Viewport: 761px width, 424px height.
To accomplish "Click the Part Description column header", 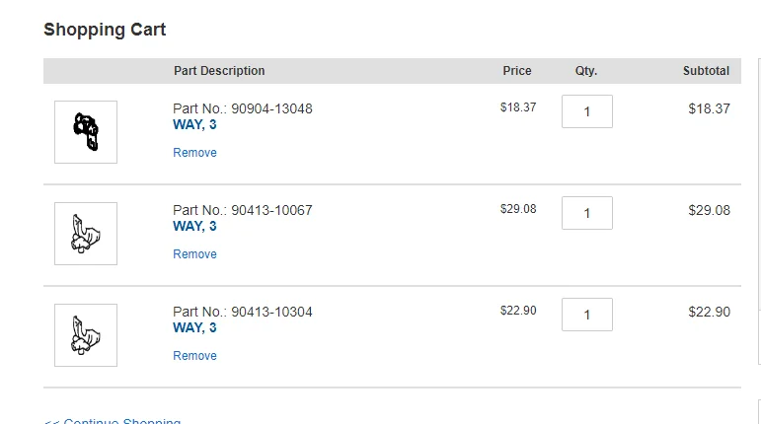I will [x=219, y=71].
